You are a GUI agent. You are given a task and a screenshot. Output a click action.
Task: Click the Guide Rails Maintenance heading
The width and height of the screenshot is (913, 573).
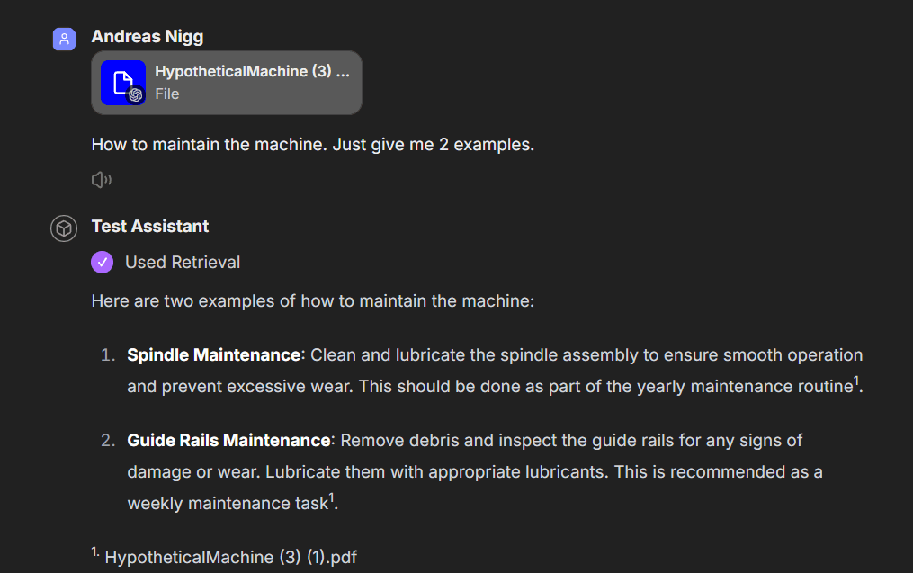click(x=228, y=440)
